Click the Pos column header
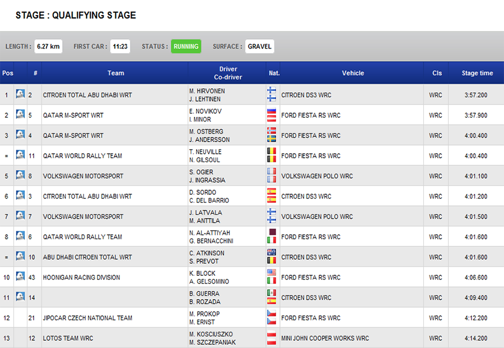 point(7,73)
